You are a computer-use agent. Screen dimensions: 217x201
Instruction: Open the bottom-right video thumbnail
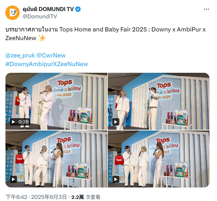[x=158, y=159]
